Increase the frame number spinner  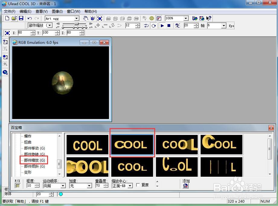(x=138, y=24)
